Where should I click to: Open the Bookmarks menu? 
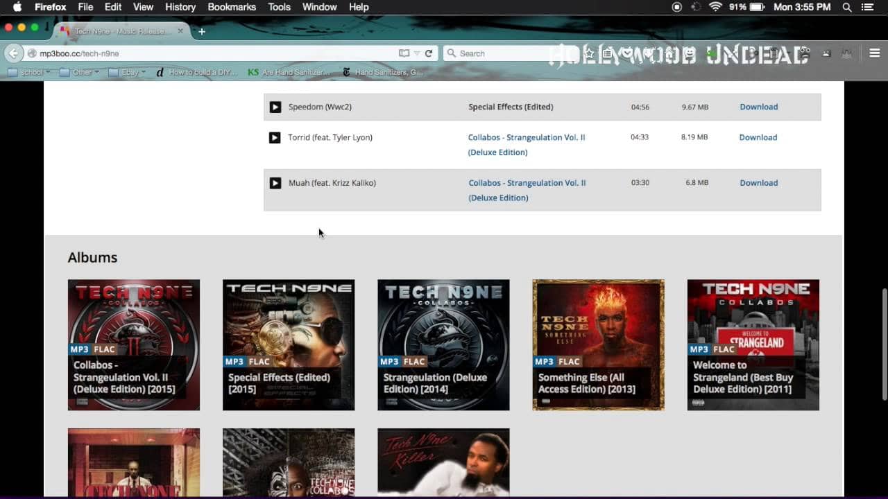coord(232,7)
